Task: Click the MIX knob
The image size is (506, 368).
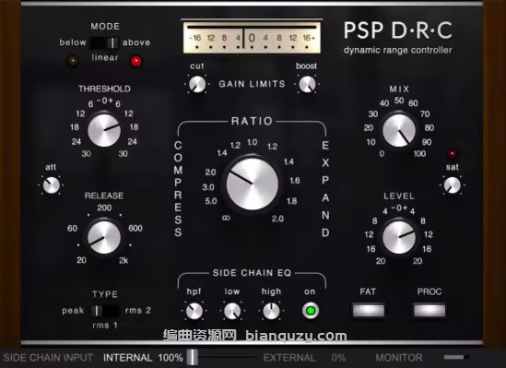Action: tap(399, 130)
